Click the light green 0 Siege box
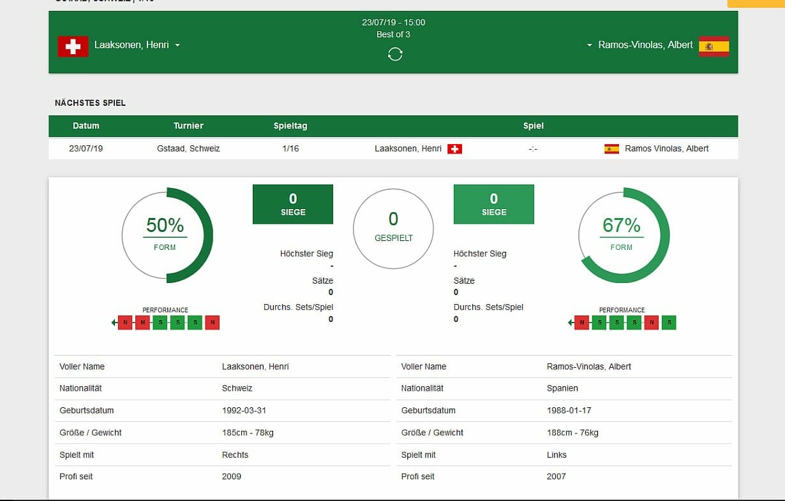Viewport: 785px width, 501px height. point(493,204)
